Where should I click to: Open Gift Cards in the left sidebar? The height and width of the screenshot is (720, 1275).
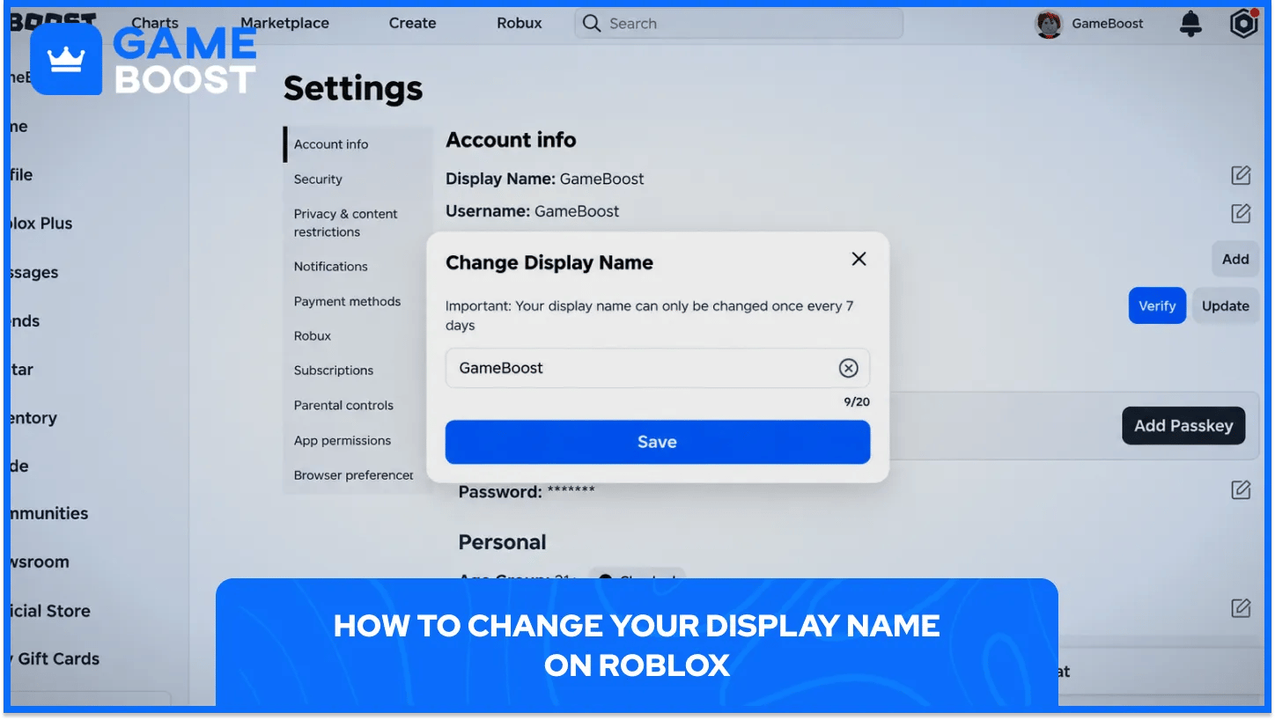55,658
